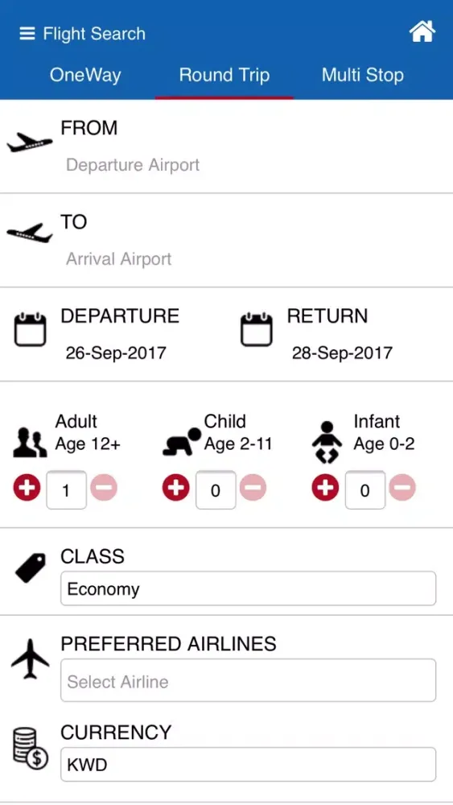Screen dimensions: 453x805
Task: Remove a child passenger with minus icon
Action: 253,488
